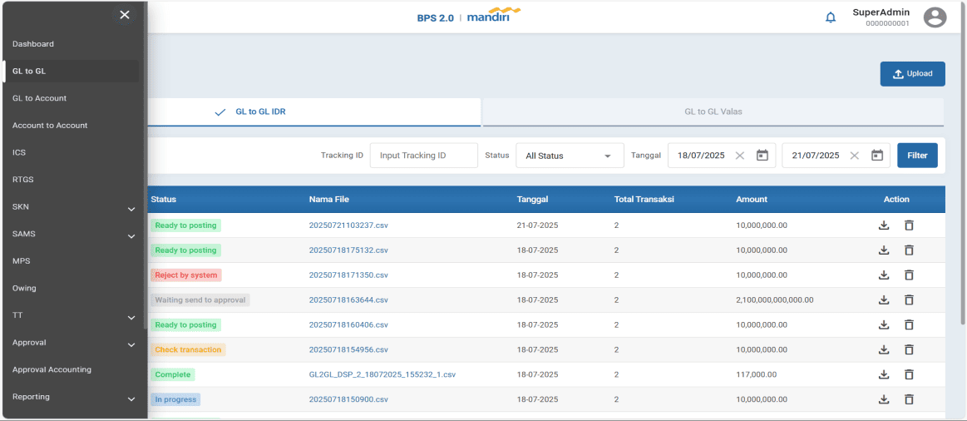
Task: Switch to GL to GL IDR tab
Action: (x=314, y=112)
